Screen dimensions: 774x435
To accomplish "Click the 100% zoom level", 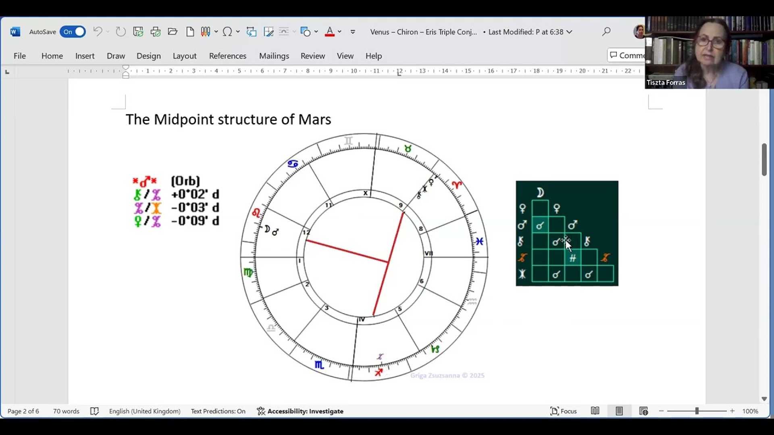I will [x=750, y=411].
